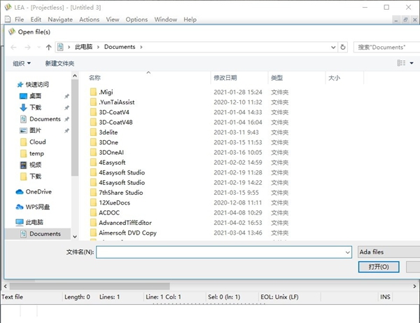The image size is (420, 323).
Task: Select the 3D-CoatV48 folder icon
Action: point(93,122)
